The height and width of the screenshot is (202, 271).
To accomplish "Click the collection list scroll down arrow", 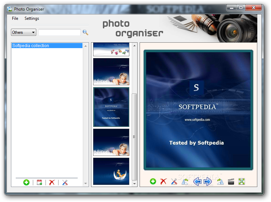I will [86, 183].
